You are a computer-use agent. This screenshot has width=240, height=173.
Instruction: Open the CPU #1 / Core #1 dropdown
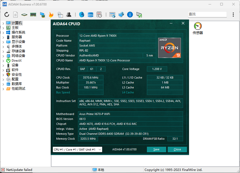pos(77,150)
